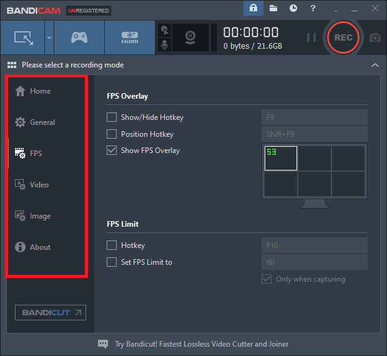
Task: Click the lock icon in title bar
Action: [253, 9]
